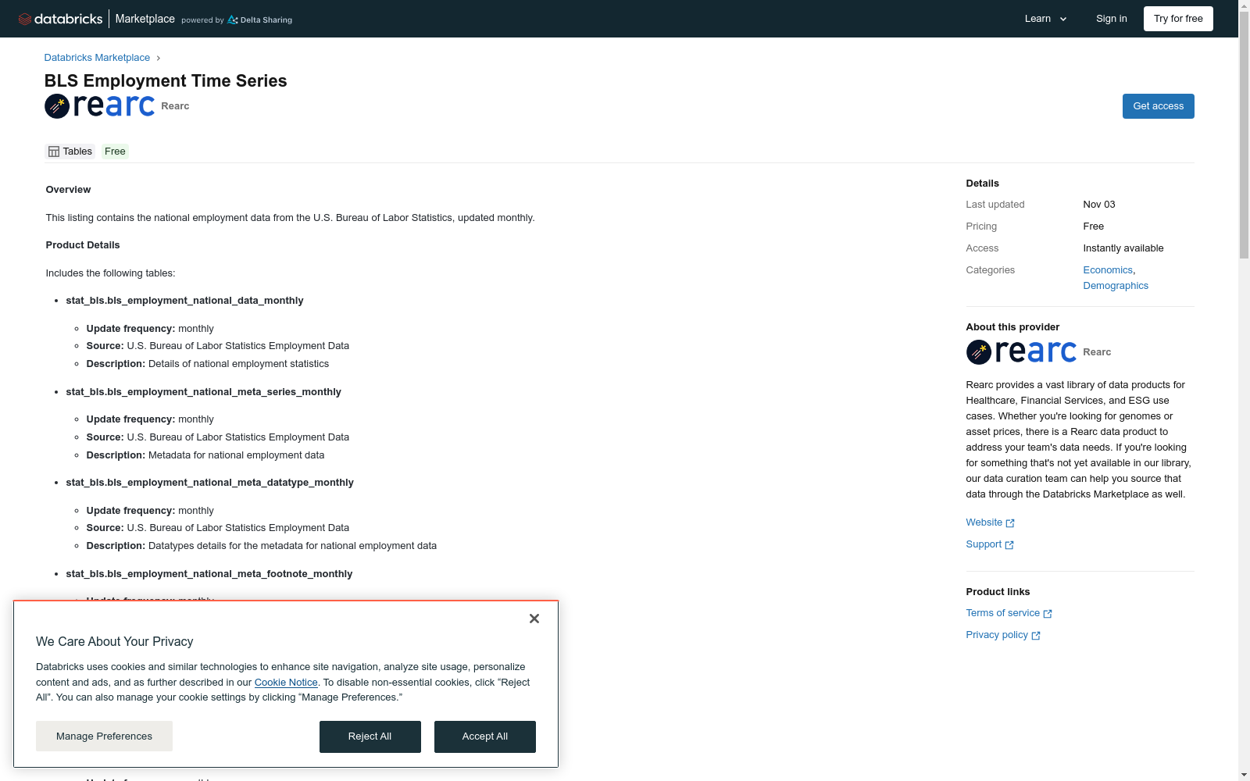Click the Manage Preferences button
1250x781 pixels.
tap(104, 736)
